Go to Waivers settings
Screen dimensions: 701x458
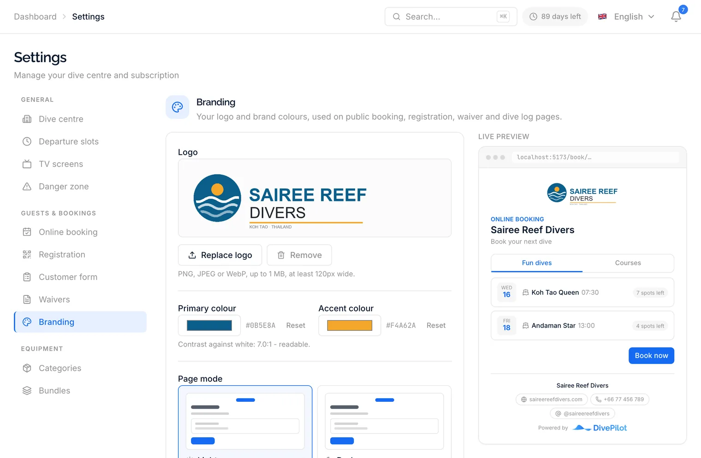80,299
